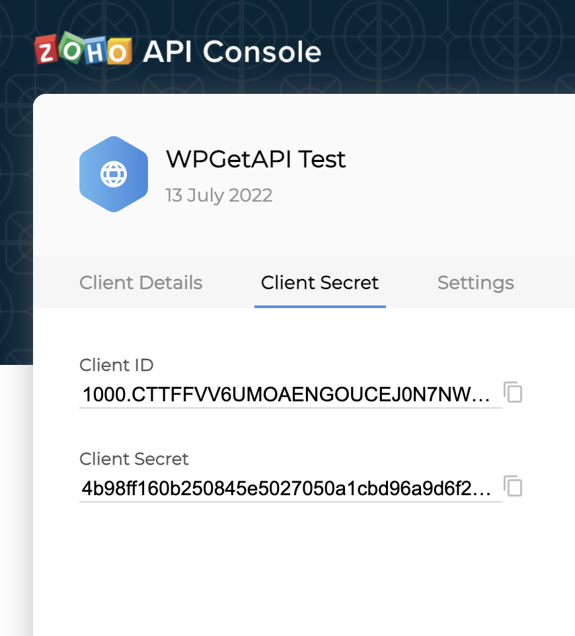Viewport: 575px width, 636px height.
Task: Select the Client Secret tab
Action: pyautogui.click(x=320, y=283)
